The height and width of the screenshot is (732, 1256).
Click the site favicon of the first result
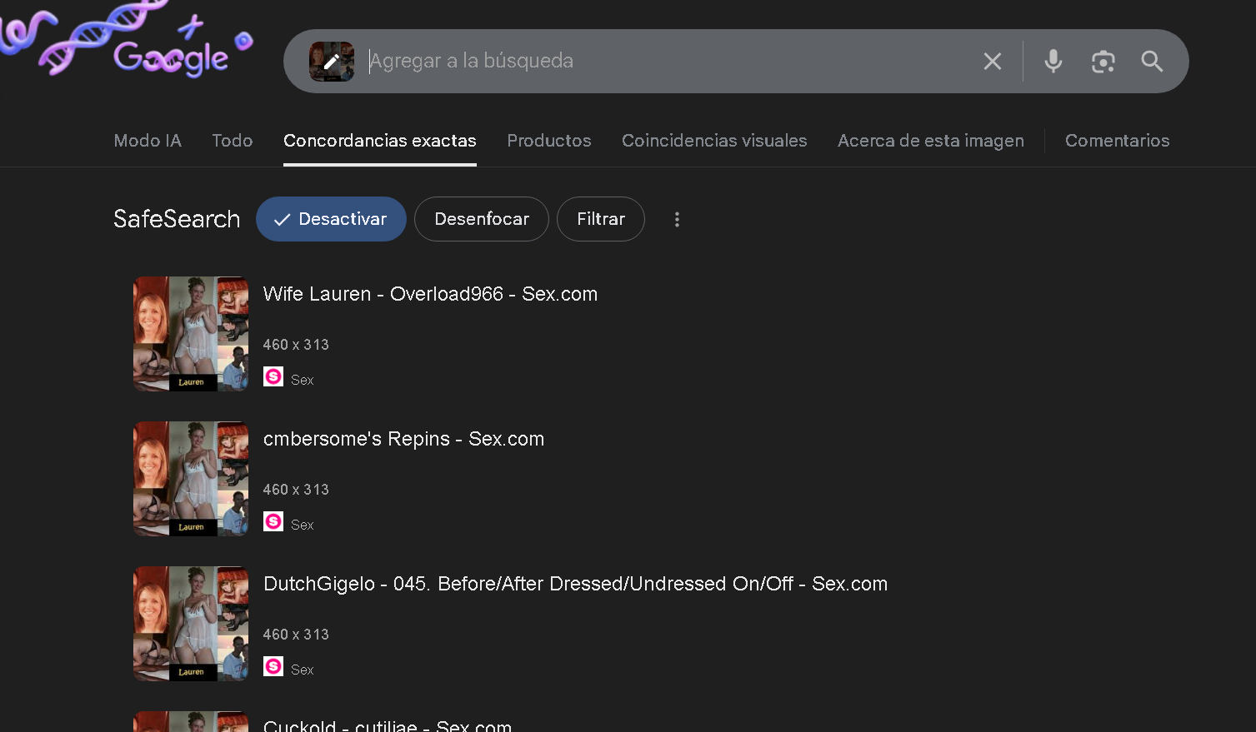point(273,376)
